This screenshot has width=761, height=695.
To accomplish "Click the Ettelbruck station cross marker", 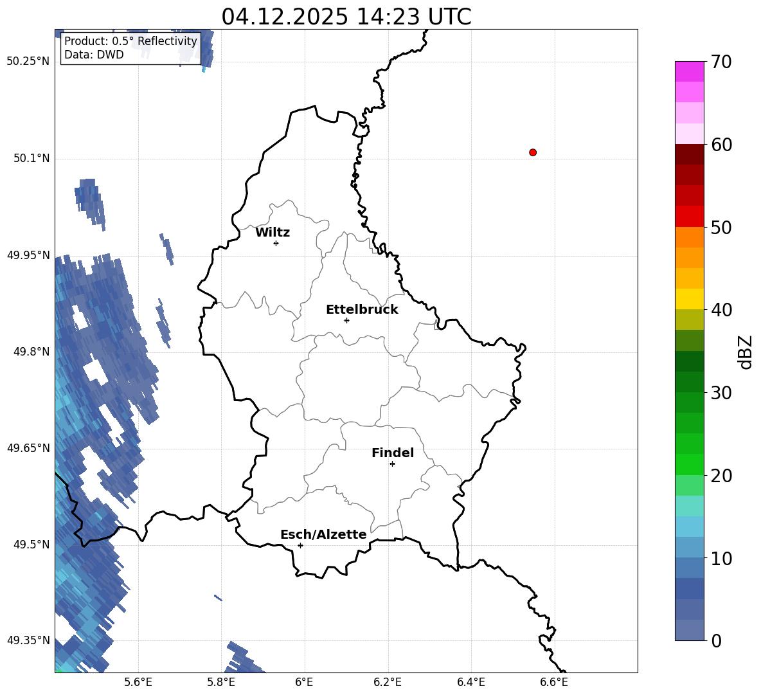I will (x=346, y=320).
